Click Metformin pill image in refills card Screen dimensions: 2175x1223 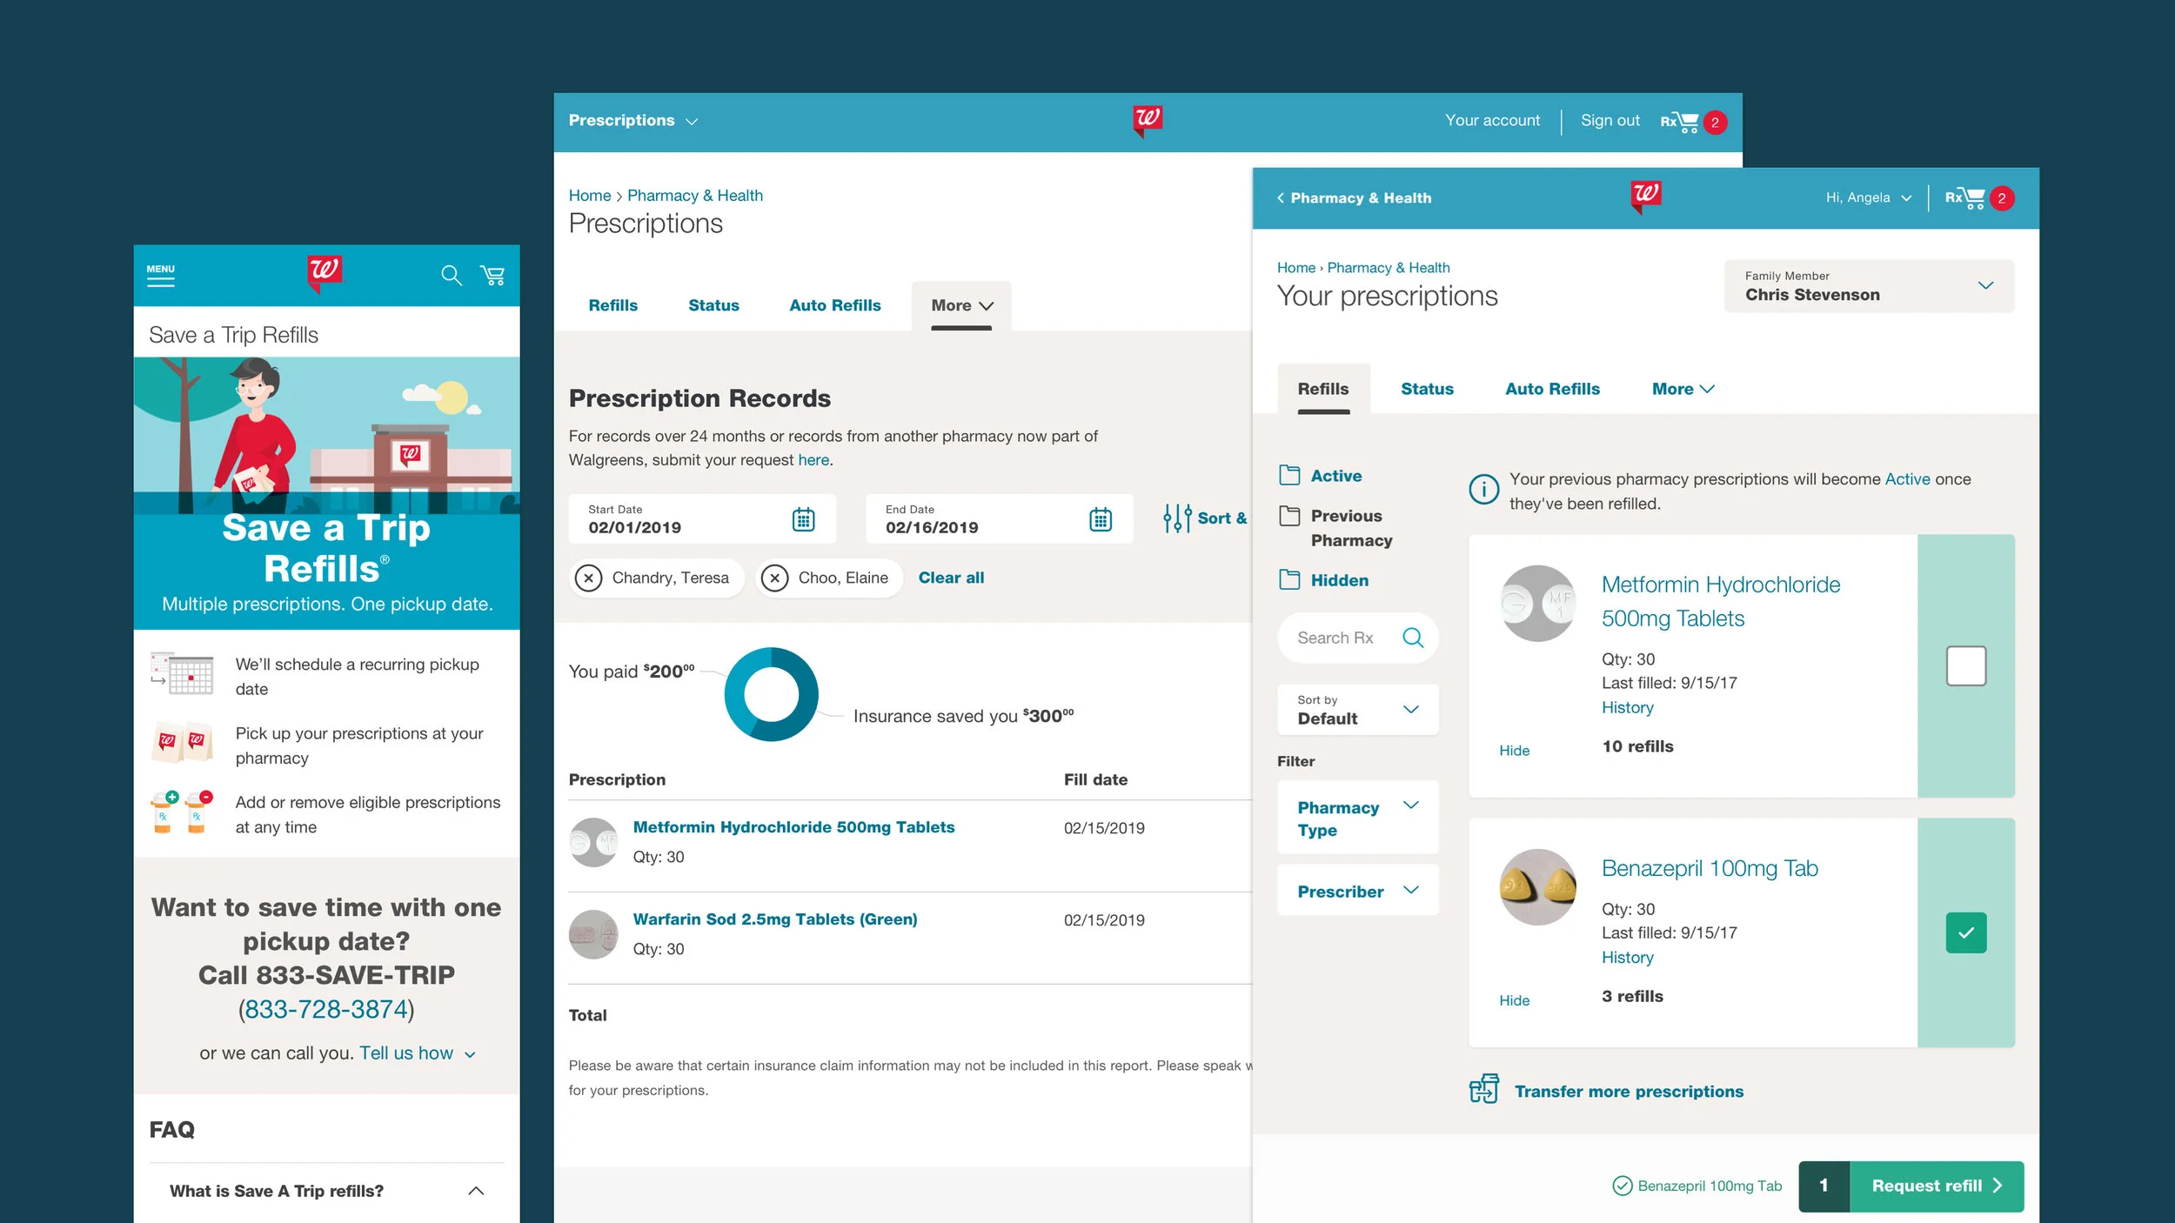[x=1538, y=603]
